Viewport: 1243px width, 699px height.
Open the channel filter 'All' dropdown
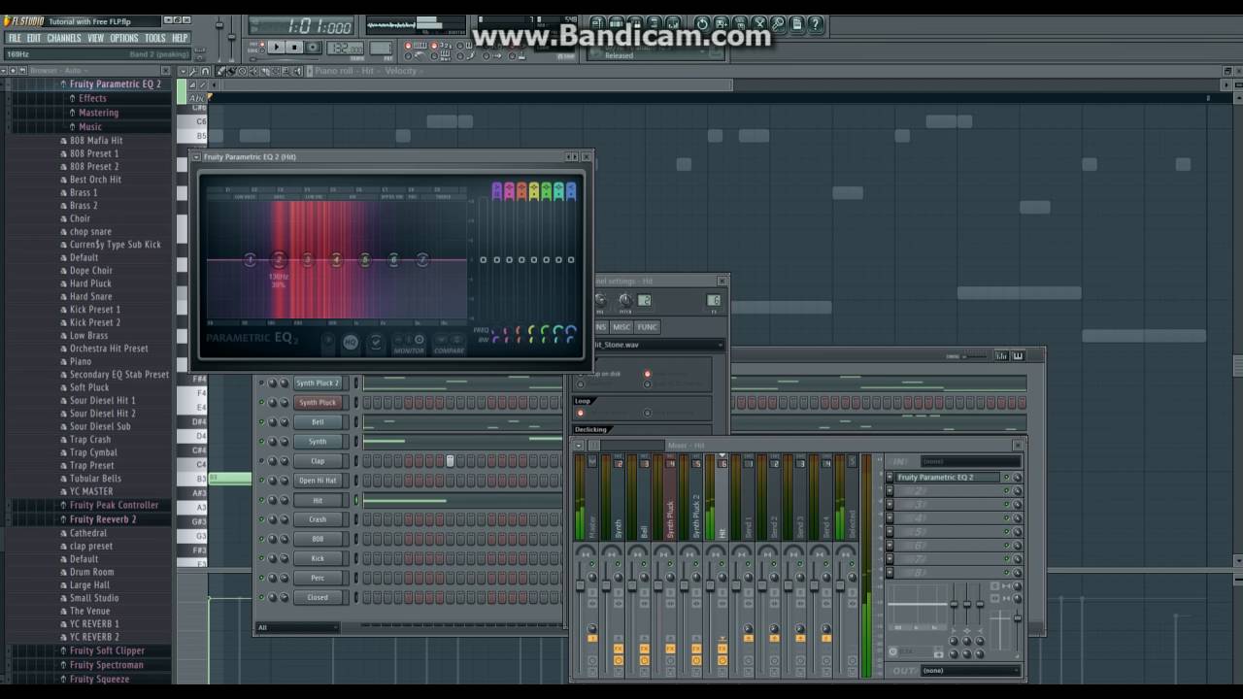(296, 628)
